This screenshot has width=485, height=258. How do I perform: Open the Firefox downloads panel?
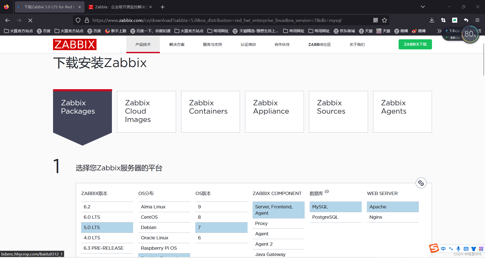432,20
